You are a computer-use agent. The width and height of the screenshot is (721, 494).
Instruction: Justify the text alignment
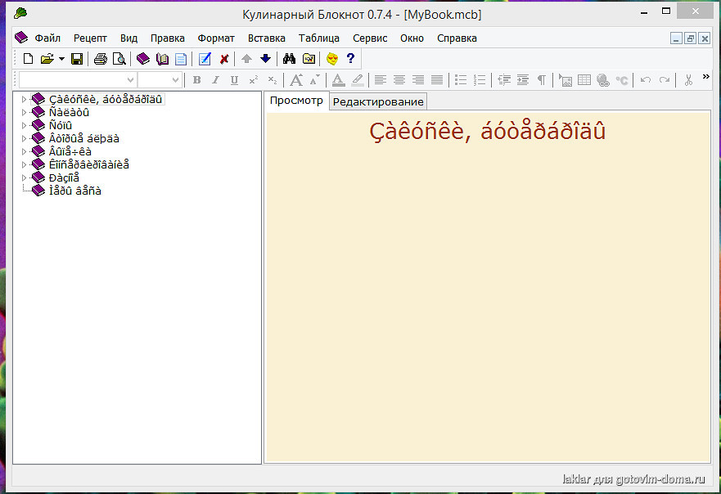click(437, 80)
